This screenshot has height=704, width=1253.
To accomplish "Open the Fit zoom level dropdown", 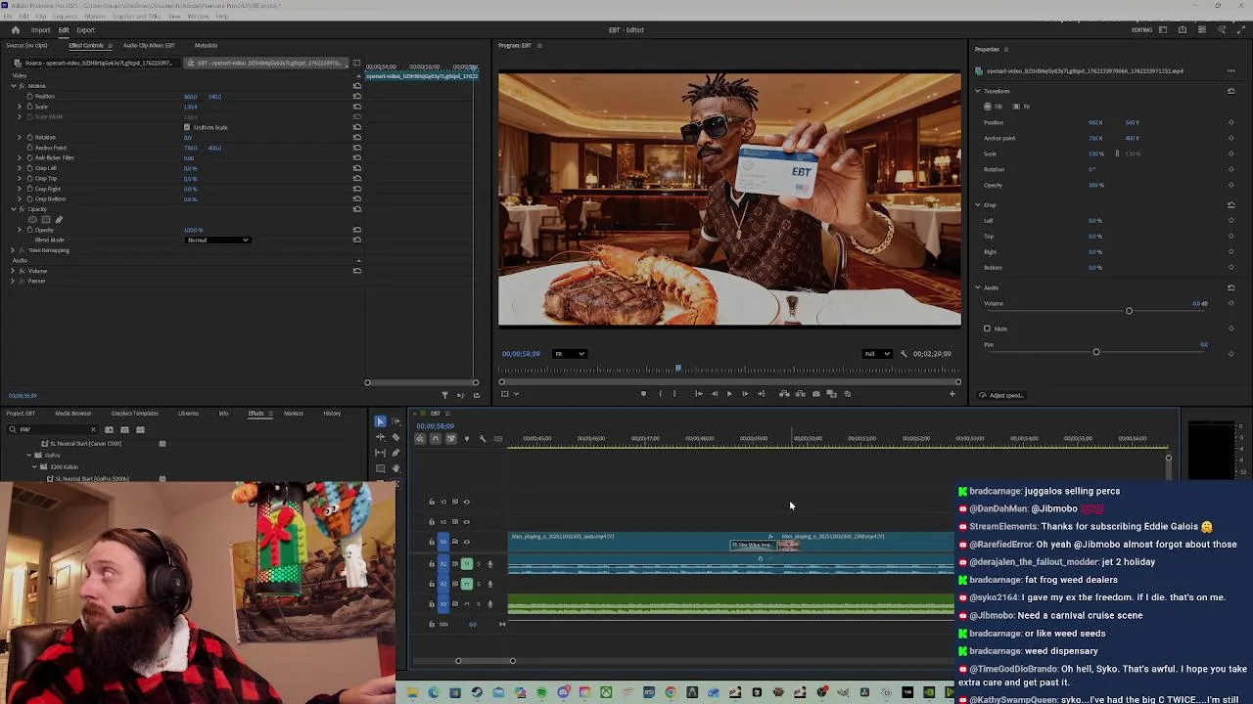I will pos(570,354).
